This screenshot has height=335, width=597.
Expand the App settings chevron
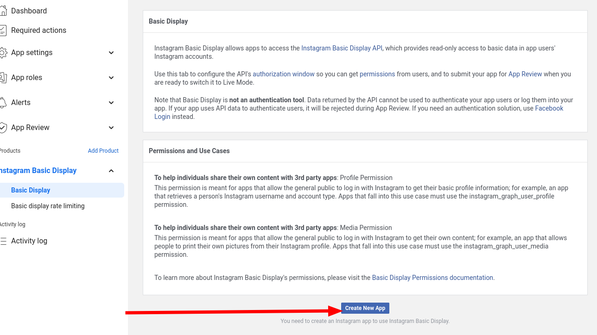point(111,53)
